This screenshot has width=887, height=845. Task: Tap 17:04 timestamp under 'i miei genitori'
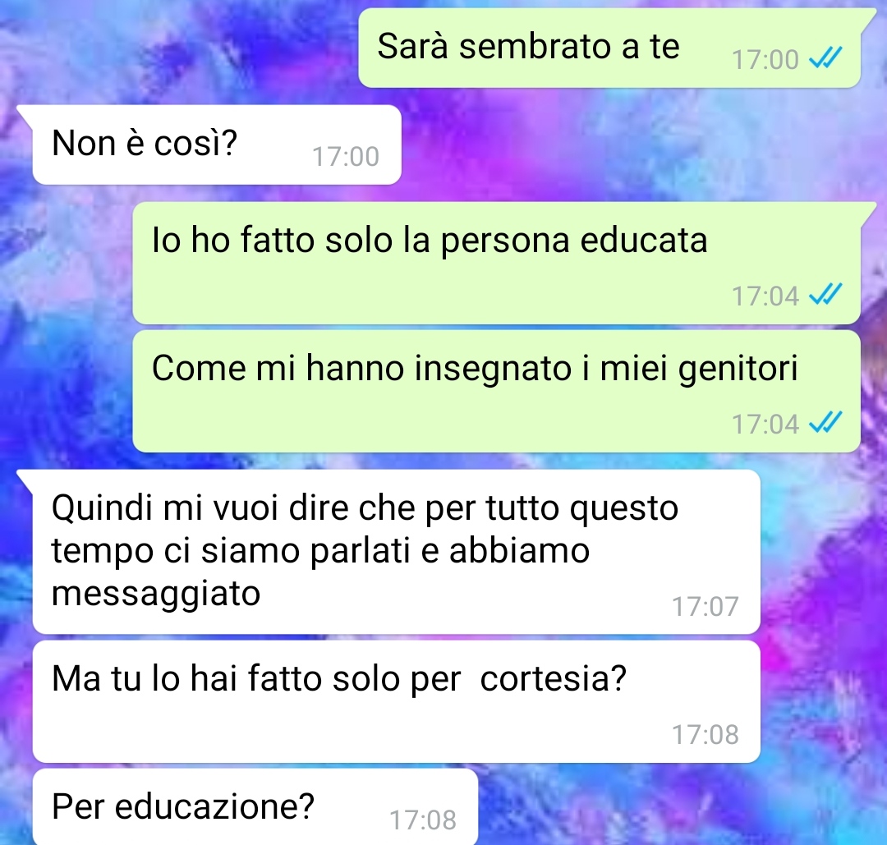[x=765, y=425]
